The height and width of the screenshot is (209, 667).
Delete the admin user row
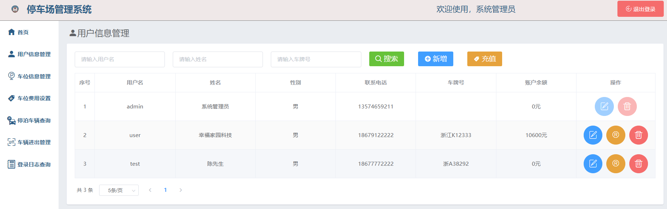[627, 106]
